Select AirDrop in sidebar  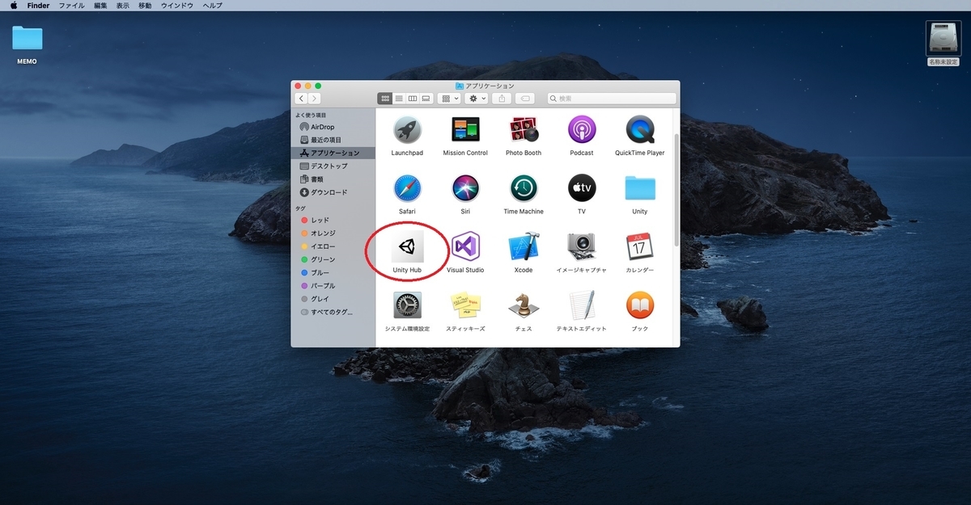point(333,127)
